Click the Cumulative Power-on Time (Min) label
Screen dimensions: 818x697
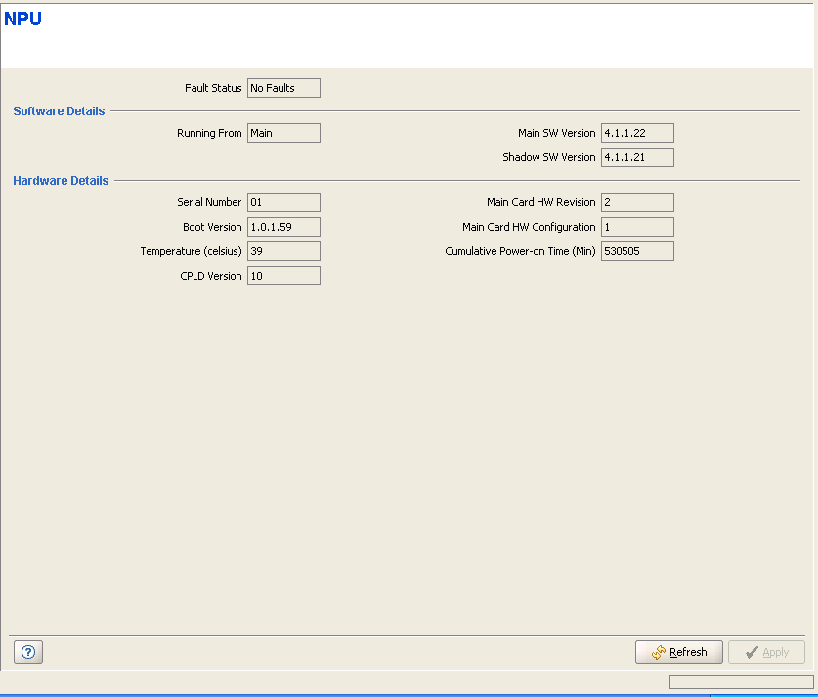tap(520, 251)
